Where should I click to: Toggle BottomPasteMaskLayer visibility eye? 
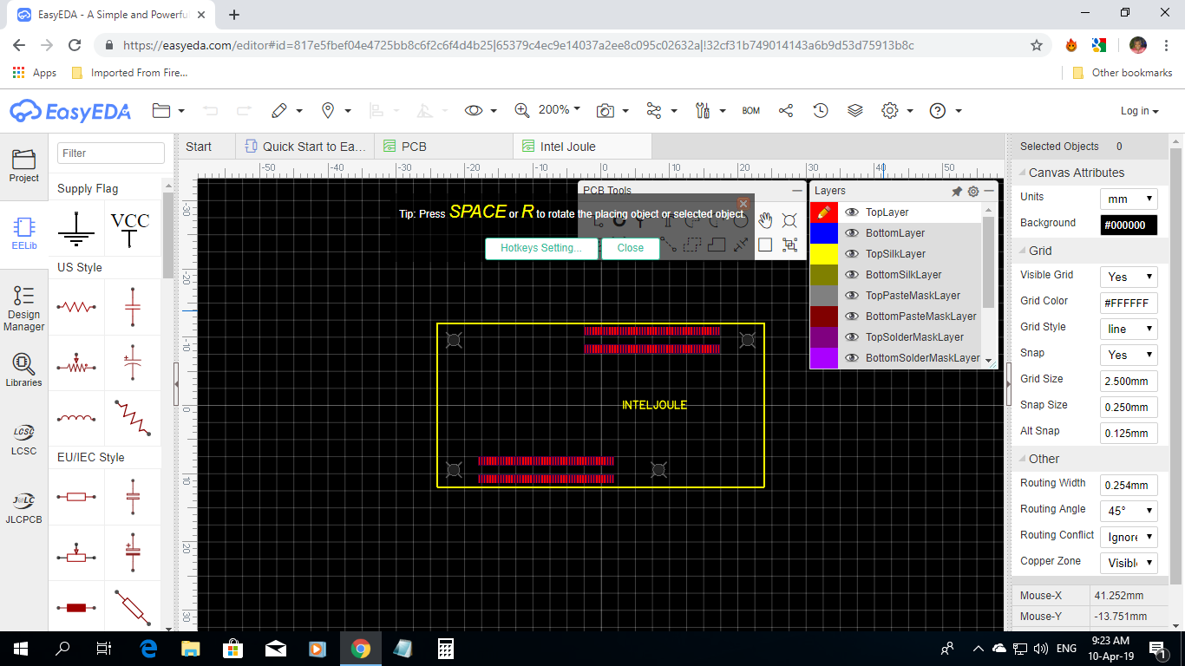(x=852, y=316)
